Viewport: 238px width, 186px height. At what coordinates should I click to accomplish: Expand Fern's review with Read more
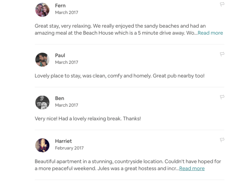(x=210, y=33)
